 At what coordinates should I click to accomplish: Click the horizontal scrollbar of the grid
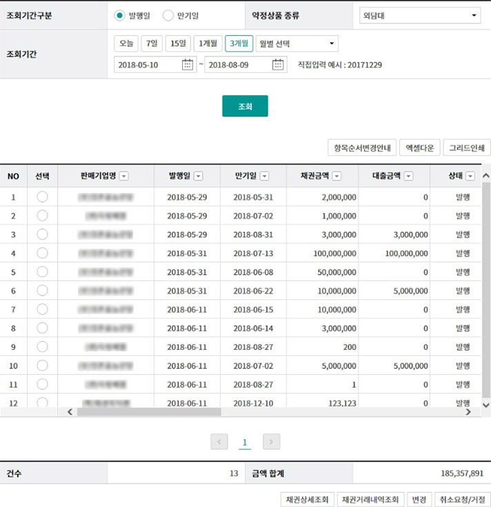(x=149, y=412)
